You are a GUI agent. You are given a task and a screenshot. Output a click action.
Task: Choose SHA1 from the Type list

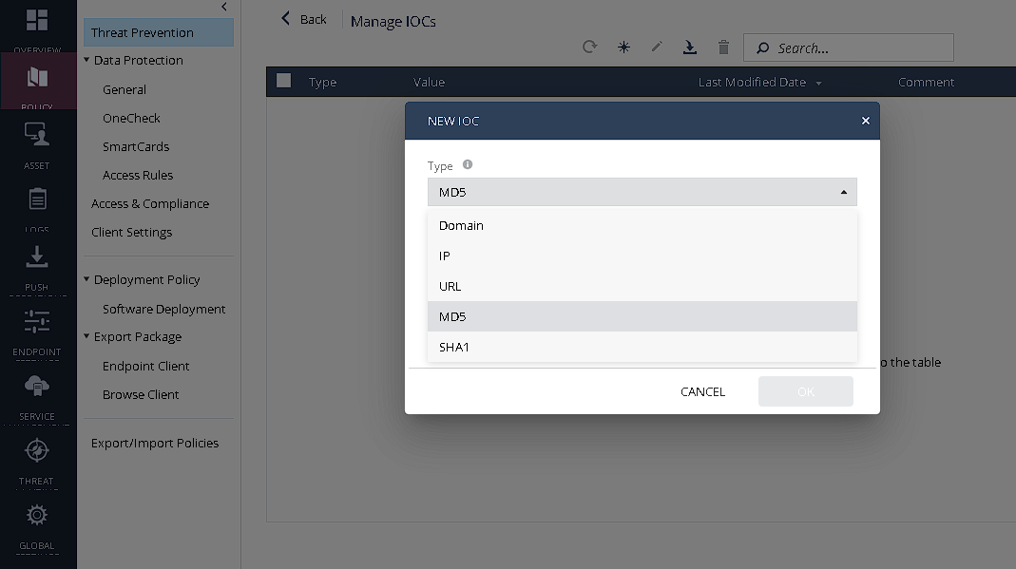point(642,347)
